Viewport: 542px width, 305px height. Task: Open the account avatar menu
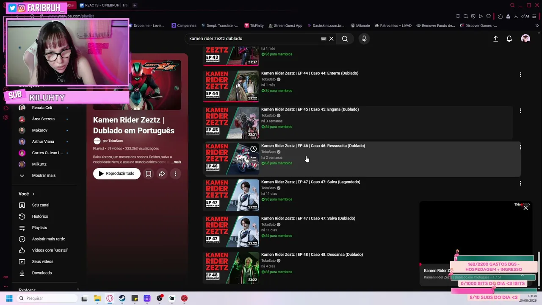click(525, 39)
